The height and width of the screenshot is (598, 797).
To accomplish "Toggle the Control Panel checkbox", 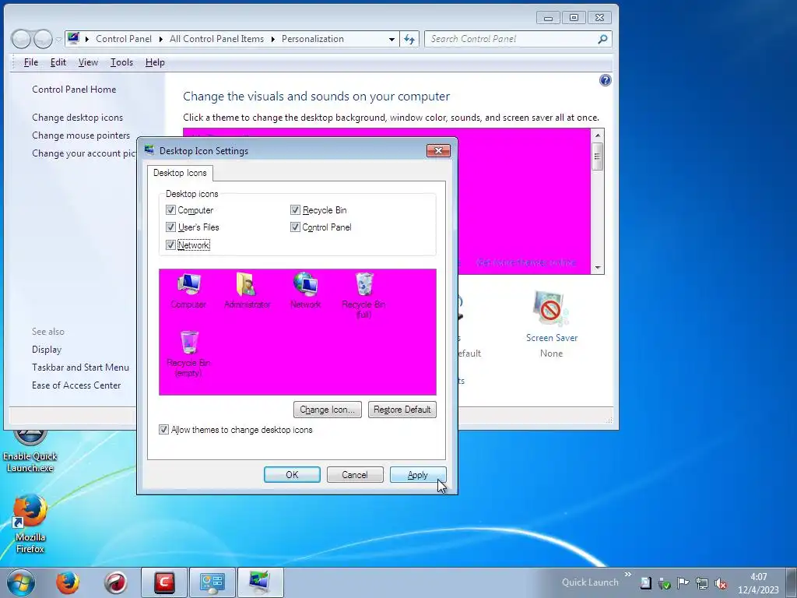I will [295, 227].
